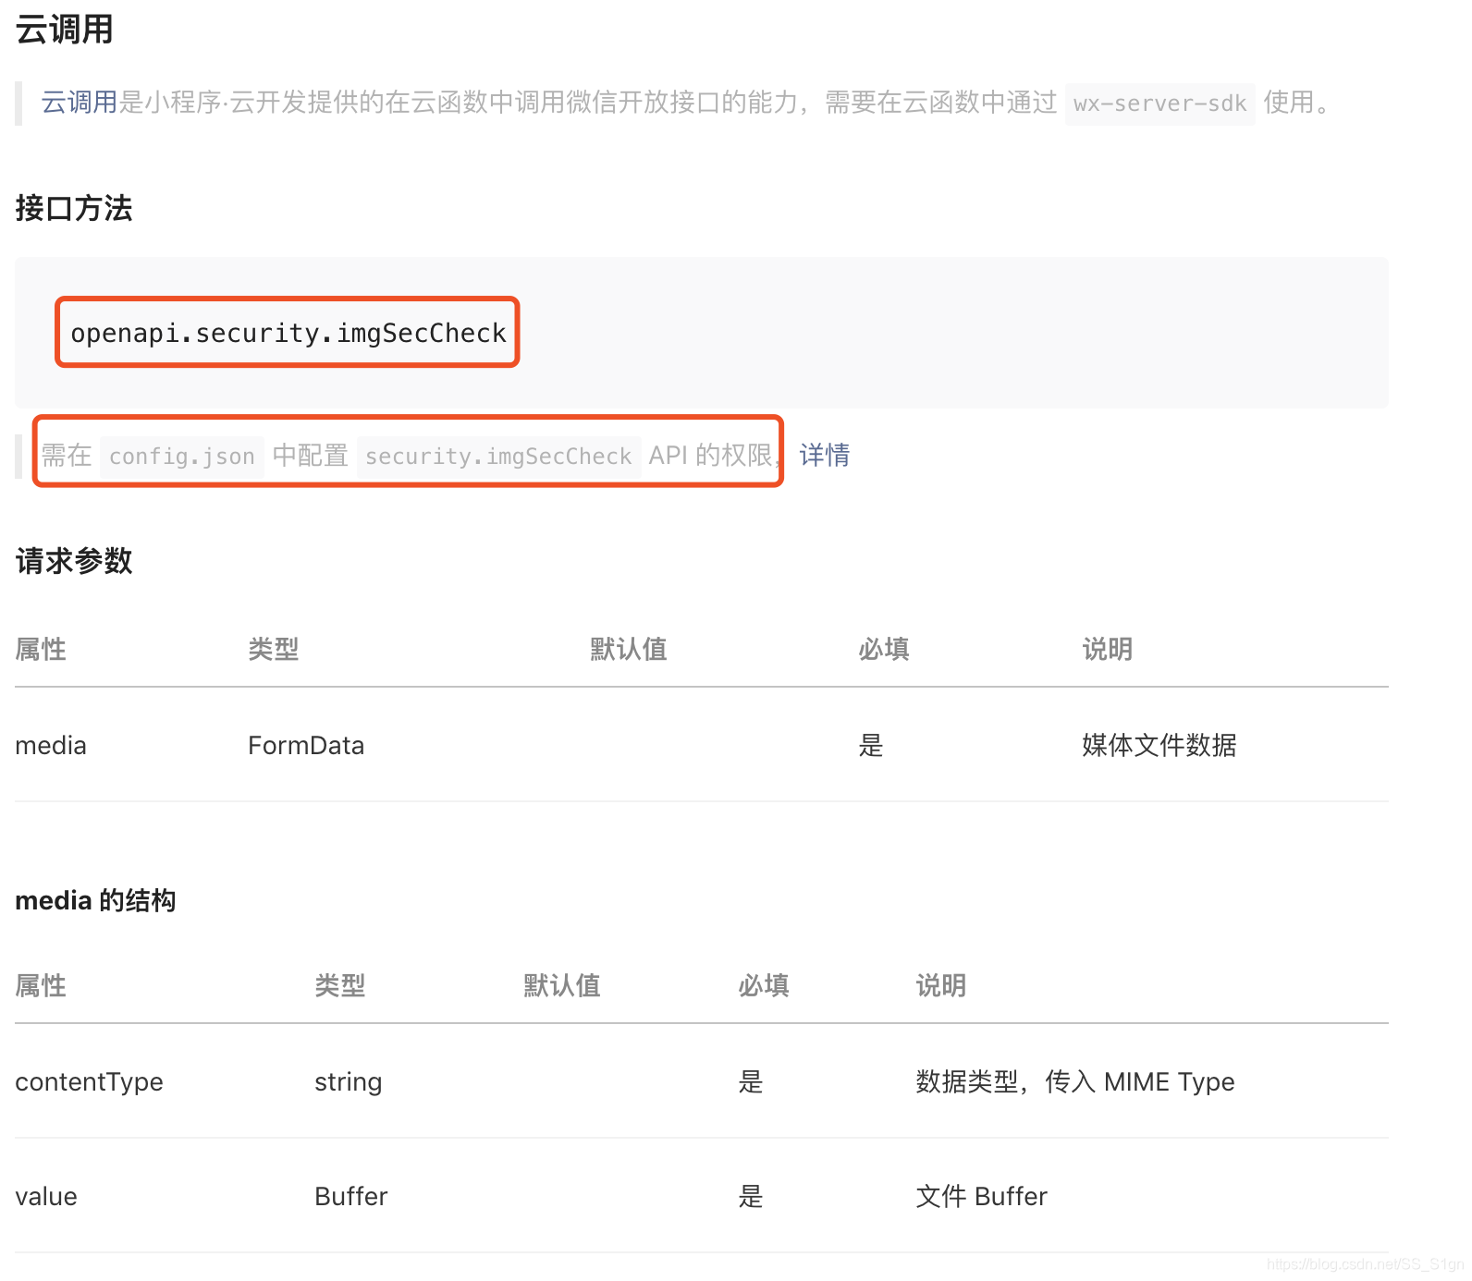Click the 是 cell in contentType row

[751, 1081]
